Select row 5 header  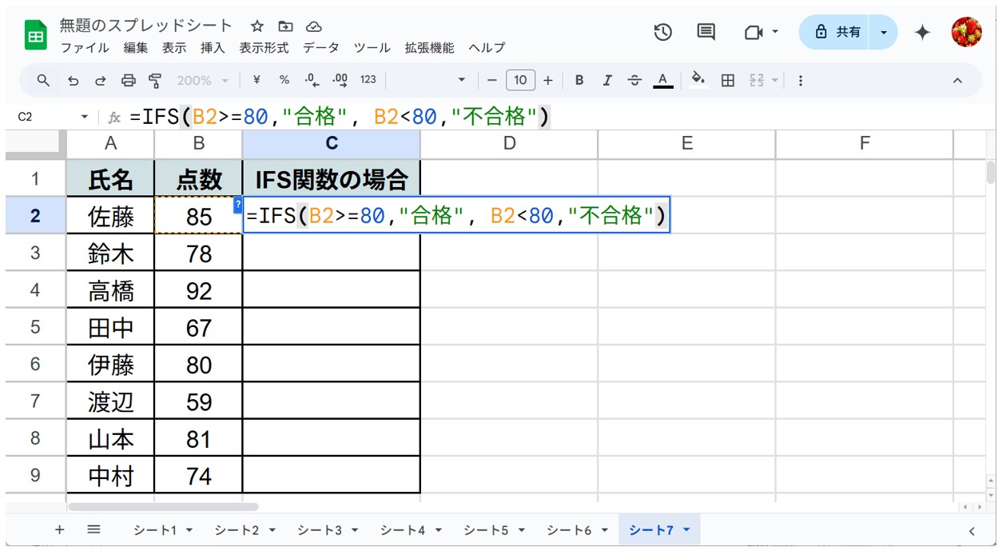35,327
